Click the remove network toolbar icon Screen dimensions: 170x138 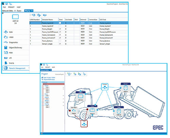click(80, 74)
